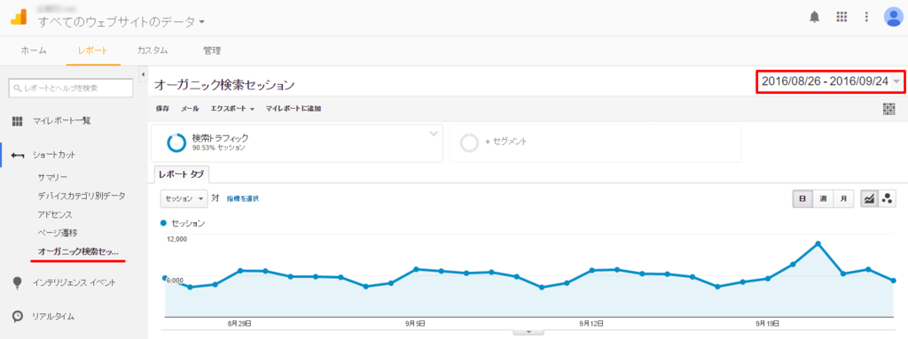Expand the panel below the chart
The width and height of the screenshot is (908, 339).
528,332
